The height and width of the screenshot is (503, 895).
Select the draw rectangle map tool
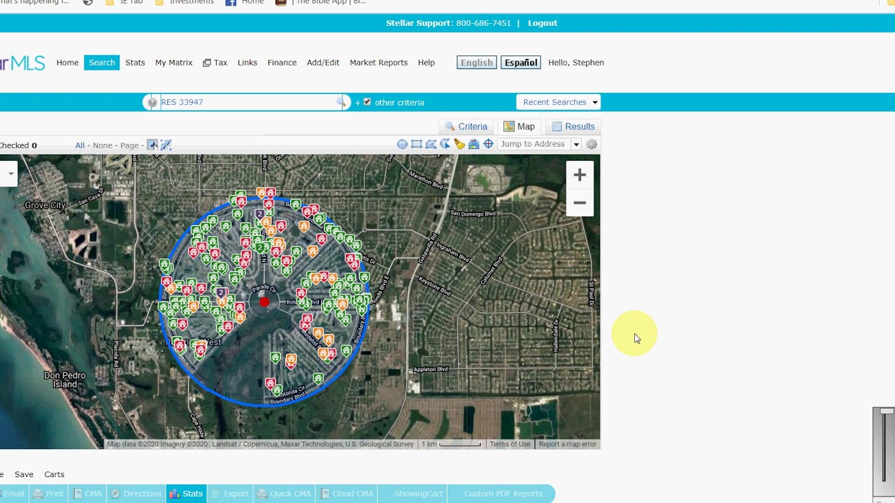[416, 144]
